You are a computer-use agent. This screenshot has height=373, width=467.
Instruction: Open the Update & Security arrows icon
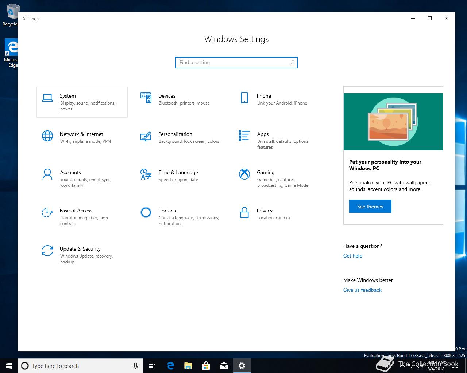(x=47, y=251)
